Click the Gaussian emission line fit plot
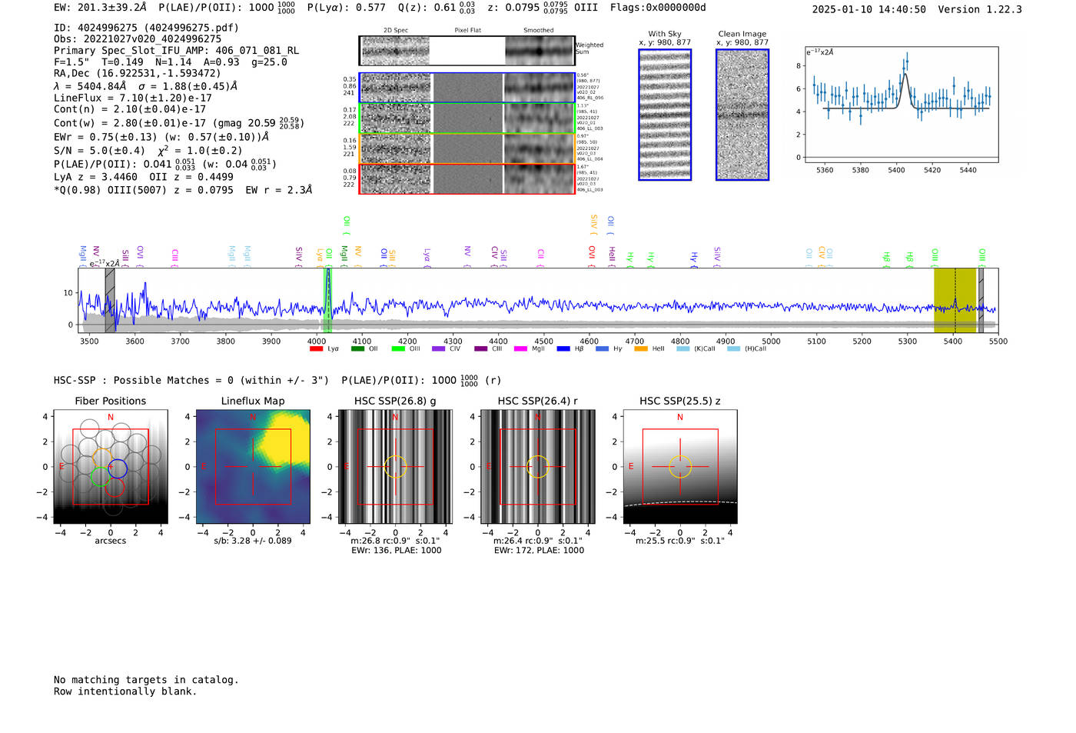 point(901,105)
